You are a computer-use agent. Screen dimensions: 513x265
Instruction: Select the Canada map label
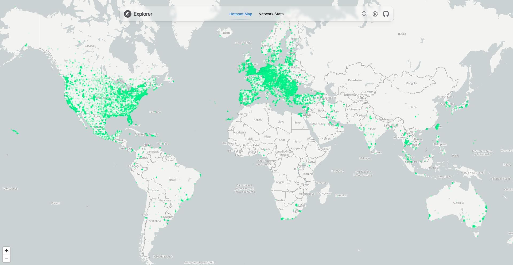coord(89,46)
